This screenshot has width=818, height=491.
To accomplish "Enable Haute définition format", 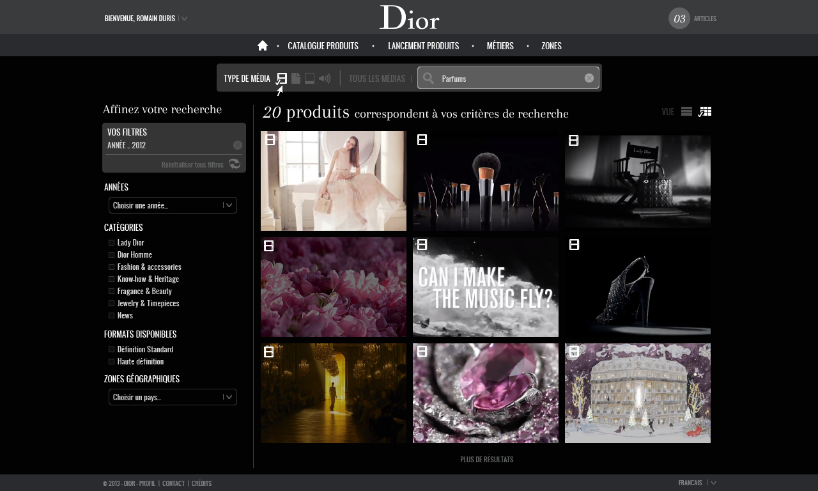I will (111, 361).
